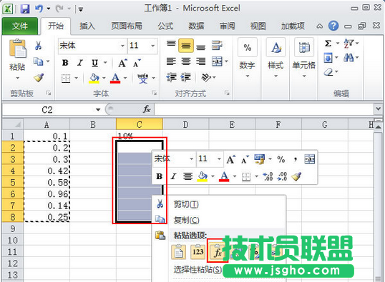Click Merge and Center icon in alignment group

pyautogui.click(x=217, y=61)
